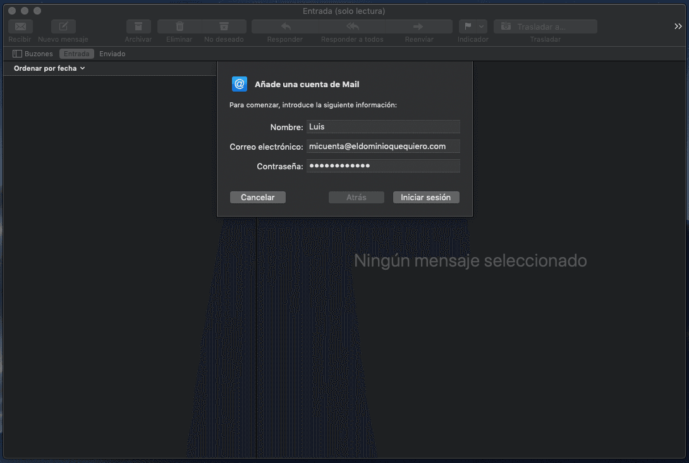Click the Recibir envelope icon

(x=20, y=27)
